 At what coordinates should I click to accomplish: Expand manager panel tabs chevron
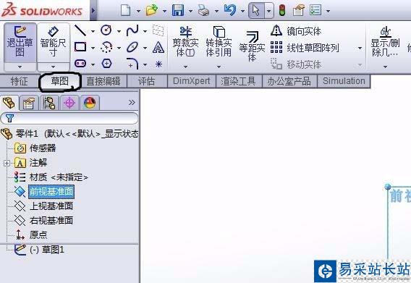(132, 103)
